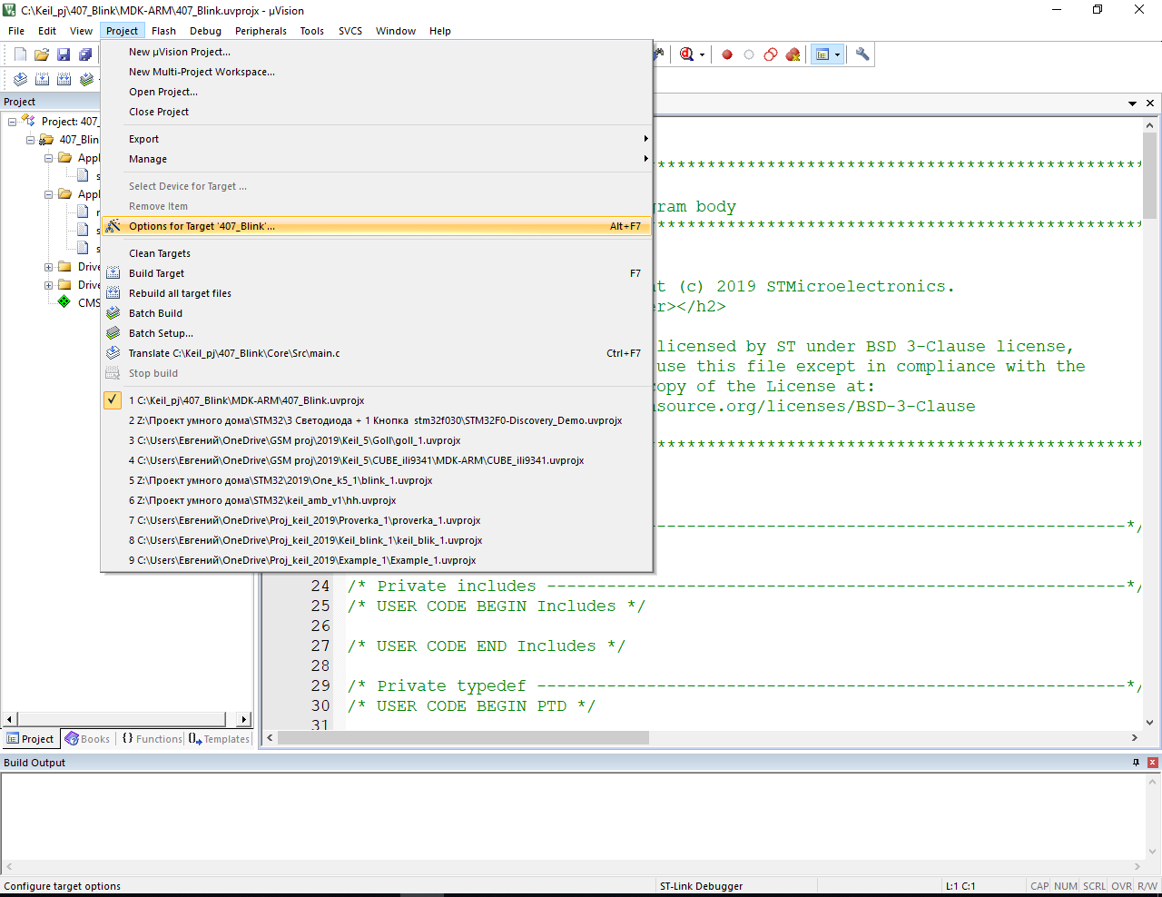
Task: Click the Batch Build menu icon
Action: click(x=113, y=313)
